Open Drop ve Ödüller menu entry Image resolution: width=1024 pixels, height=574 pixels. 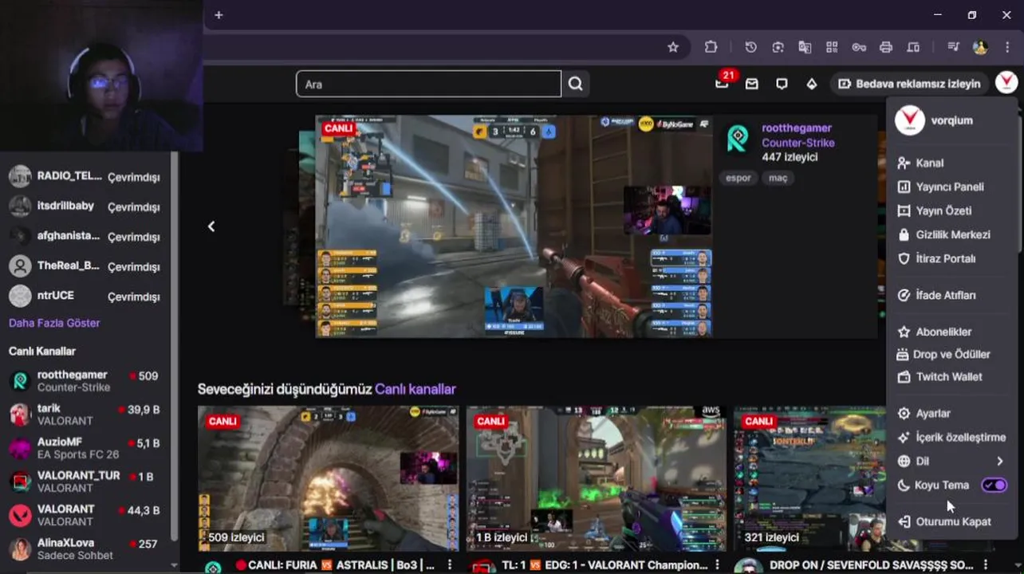[951, 354]
